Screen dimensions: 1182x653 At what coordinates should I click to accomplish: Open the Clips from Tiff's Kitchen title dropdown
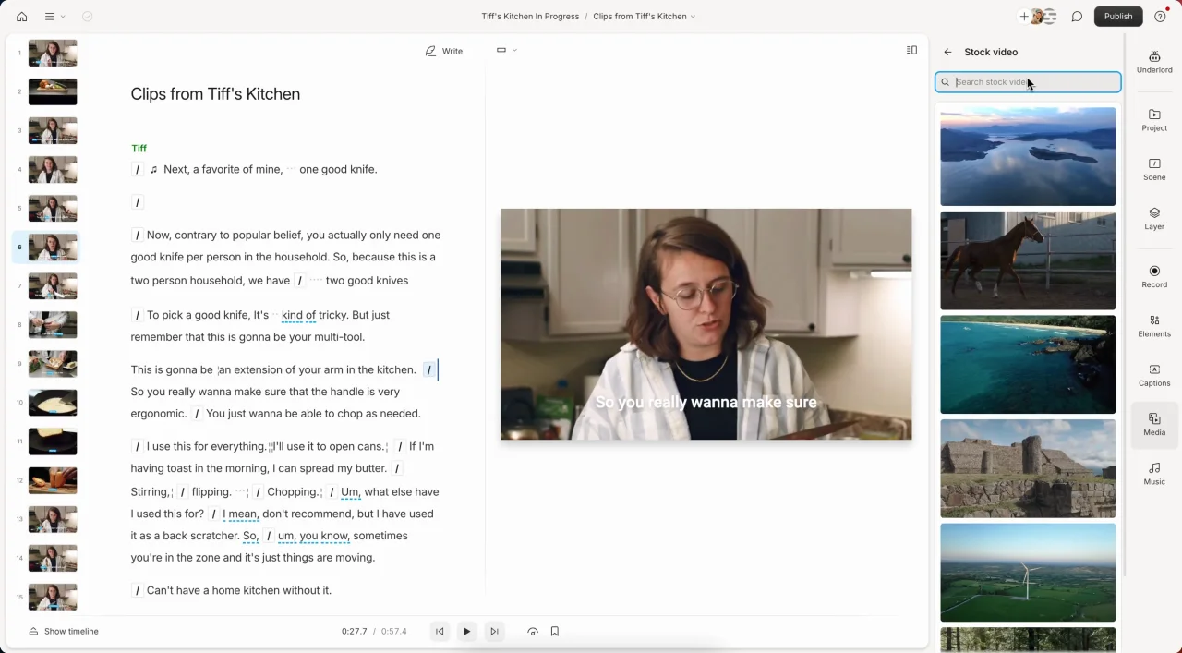click(694, 16)
